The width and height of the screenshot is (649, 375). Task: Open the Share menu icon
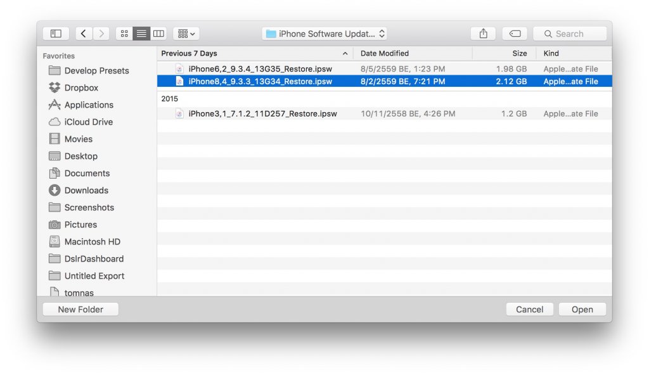click(483, 33)
